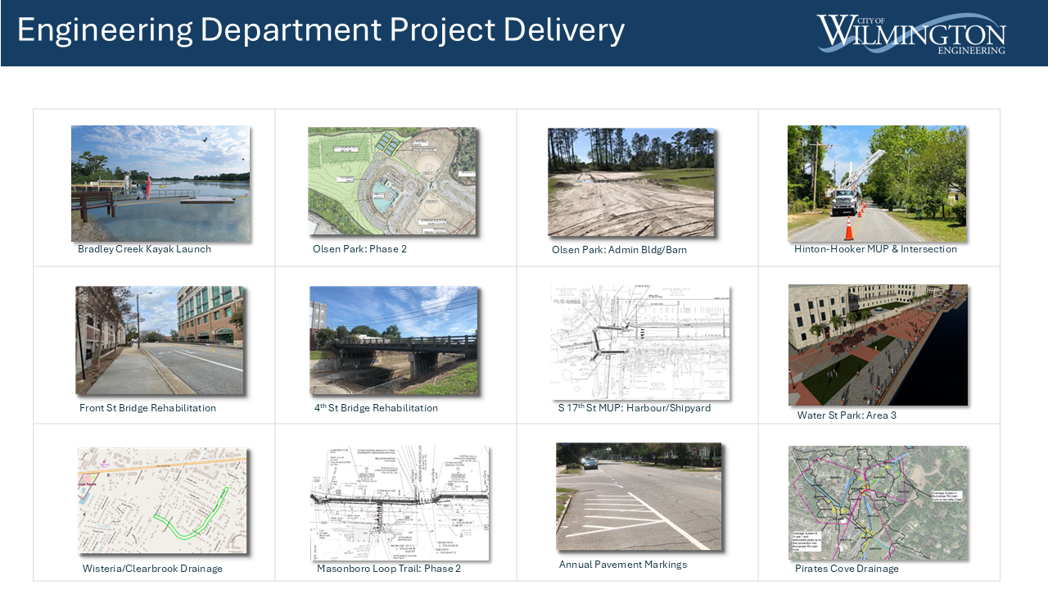Open the Hinton-Hooker MUP & Intersection image
The width and height of the screenshot is (1048, 590).
point(876,183)
